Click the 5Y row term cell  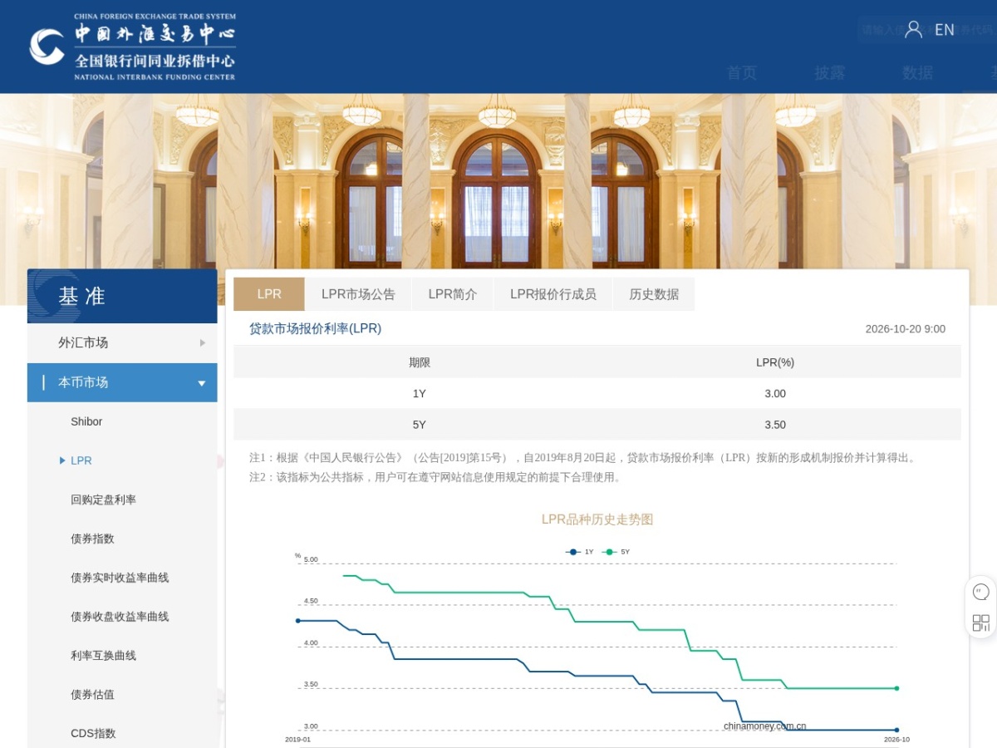[x=420, y=425]
